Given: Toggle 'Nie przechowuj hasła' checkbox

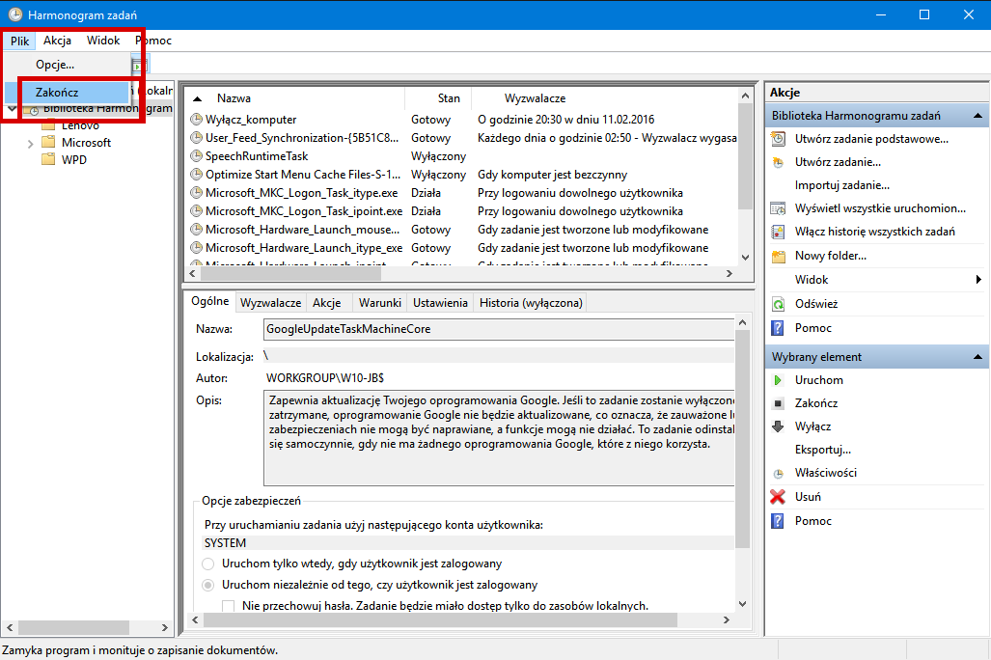Looking at the screenshot, I should [229, 606].
